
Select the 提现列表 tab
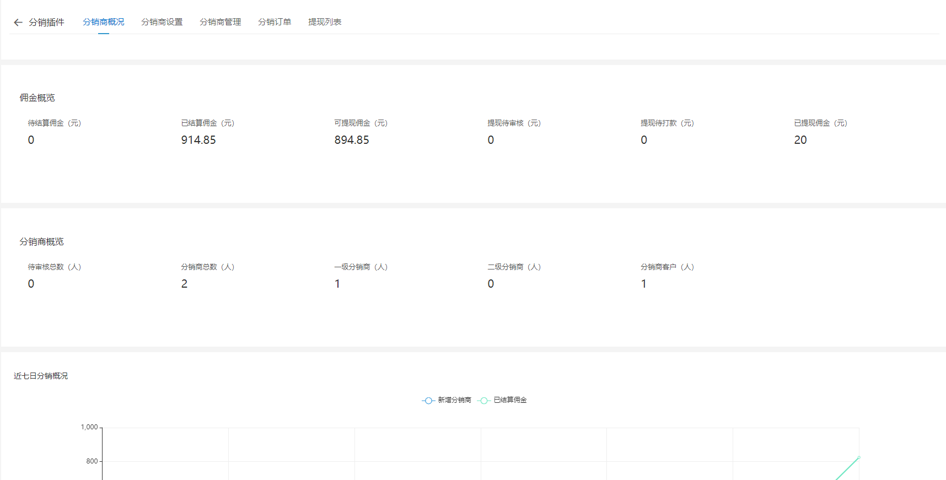[x=325, y=22]
